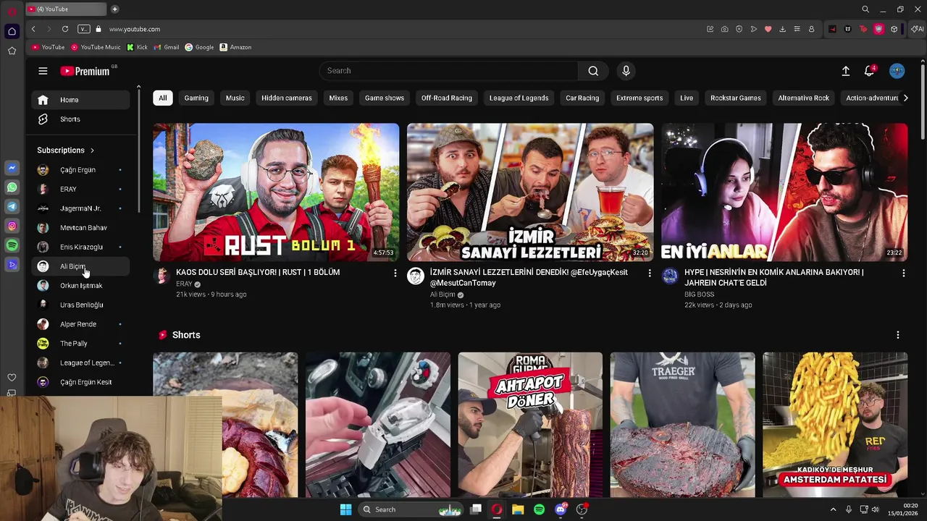
Task: Open browser downloads icon
Action: click(x=782, y=29)
